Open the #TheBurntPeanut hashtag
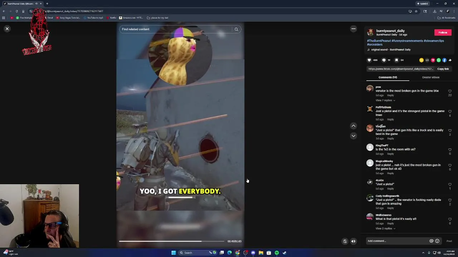Image resolution: width=458 pixels, height=257 pixels. tap(379, 41)
